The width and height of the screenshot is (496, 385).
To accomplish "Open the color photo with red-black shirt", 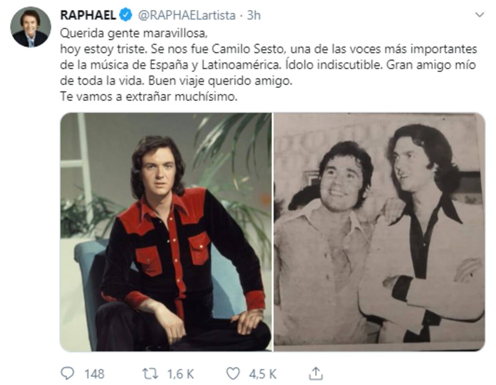I will [166, 232].
